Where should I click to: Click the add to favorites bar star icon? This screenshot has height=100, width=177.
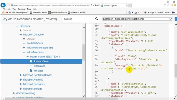click(x=3, y=12)
